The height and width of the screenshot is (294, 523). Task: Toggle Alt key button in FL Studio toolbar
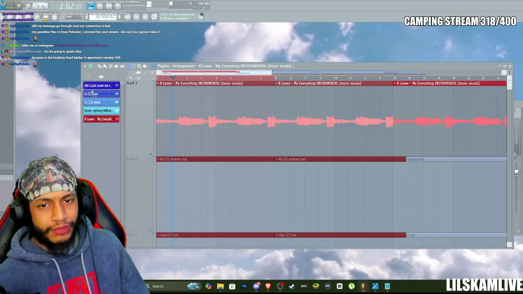tap(145, 17)
